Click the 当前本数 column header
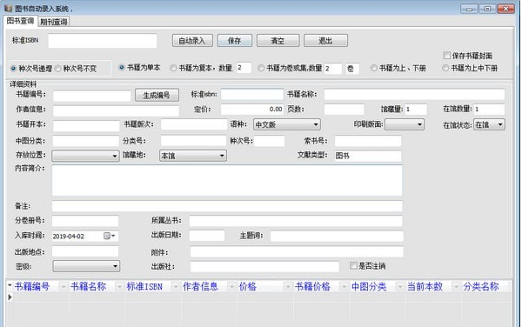The height and width of the screenshot is (327, 522). tap(425, 286)
